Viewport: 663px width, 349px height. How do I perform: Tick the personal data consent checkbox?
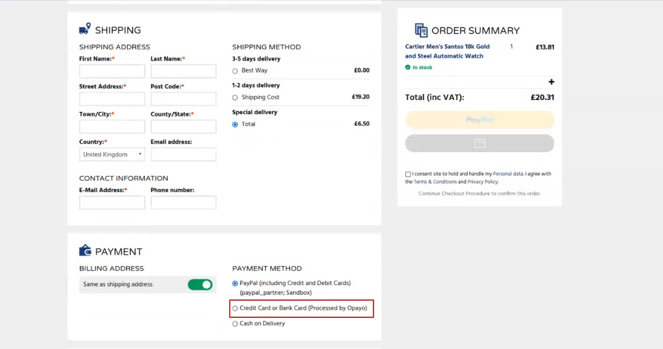click(x=408, y=174)
